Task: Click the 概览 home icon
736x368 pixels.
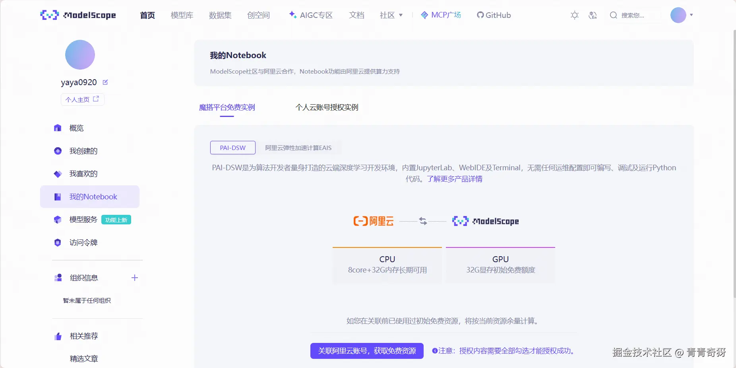Action: tap(58, 128)
